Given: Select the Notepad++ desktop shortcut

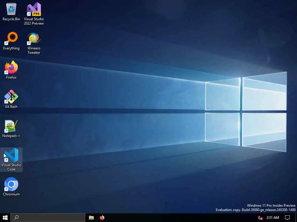Looking at the screenshot, I should (11, 128).
